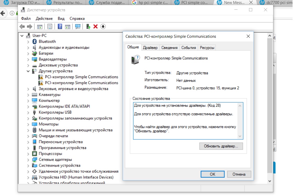Select the Общие tab
Image resolution: width=302 pixels, height=196 pixels.
133,47
